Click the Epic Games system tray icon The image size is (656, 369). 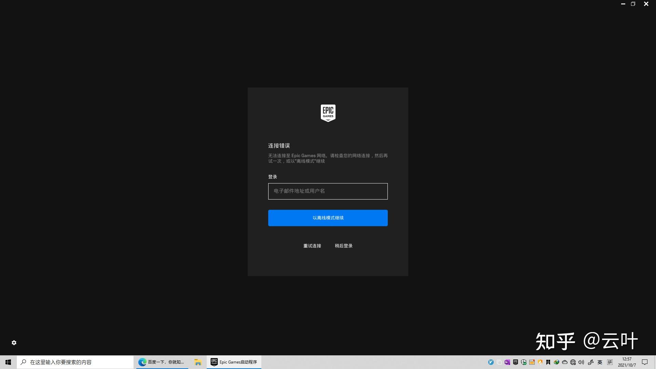516,362
